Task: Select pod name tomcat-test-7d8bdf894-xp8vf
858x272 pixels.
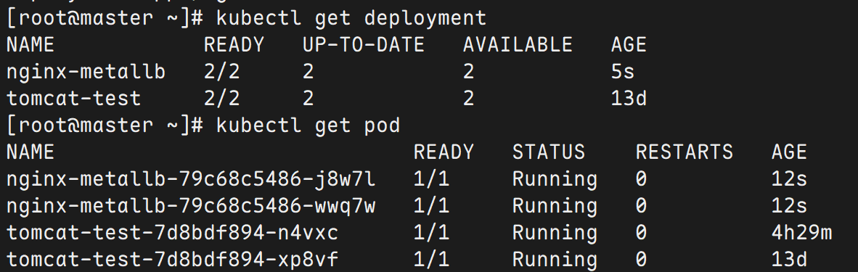Action: click(x=172, y=260)
